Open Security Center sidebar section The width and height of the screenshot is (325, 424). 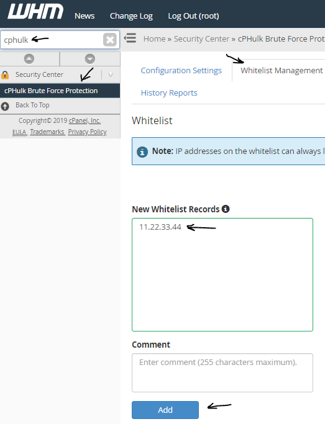[x=39, y=74]
